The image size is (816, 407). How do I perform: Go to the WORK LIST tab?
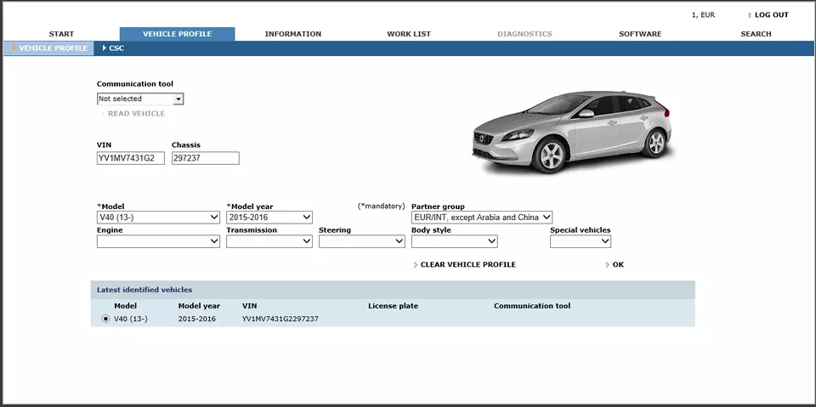(409, 34)
